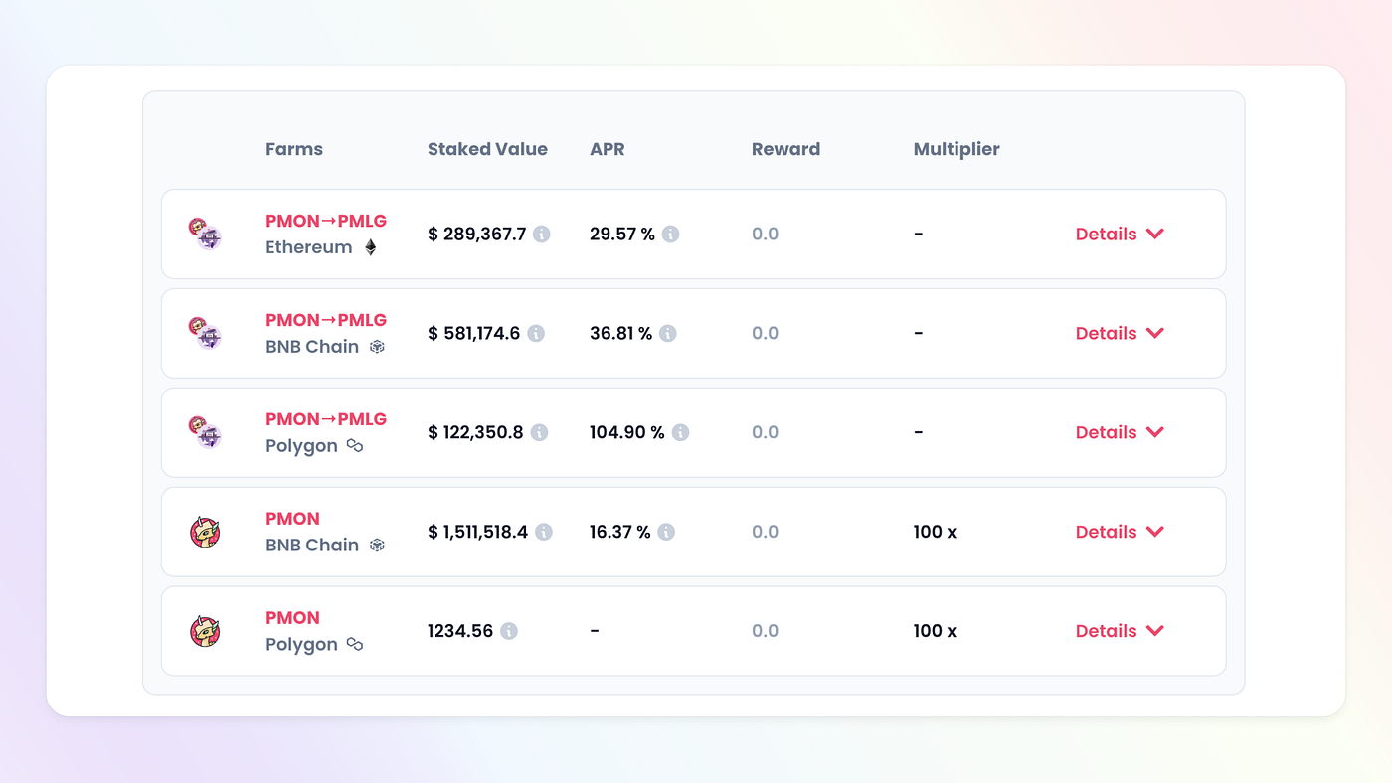Click the Farms column header
This screenshot has width=1392, height=783.
pyautogui.click(x=294, y=149)
